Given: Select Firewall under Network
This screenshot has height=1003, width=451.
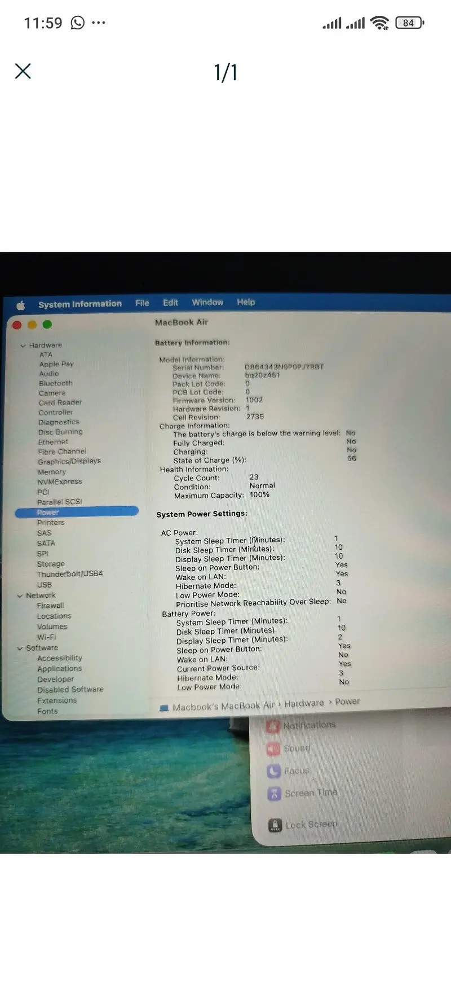Looking at the screenshot, I should 50,606.
